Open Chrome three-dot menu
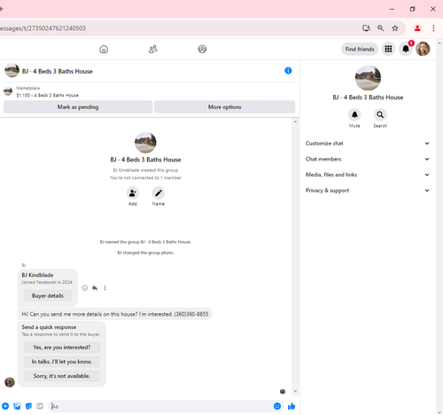Image resolution: width=443 pixels, height=415 pixels. point(433,28)
